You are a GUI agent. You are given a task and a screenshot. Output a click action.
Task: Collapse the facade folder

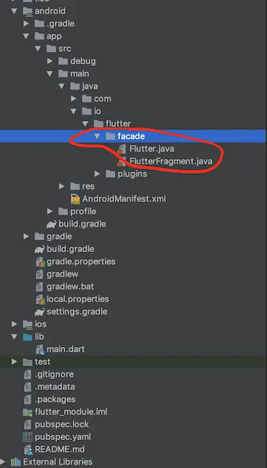(97, 136)
